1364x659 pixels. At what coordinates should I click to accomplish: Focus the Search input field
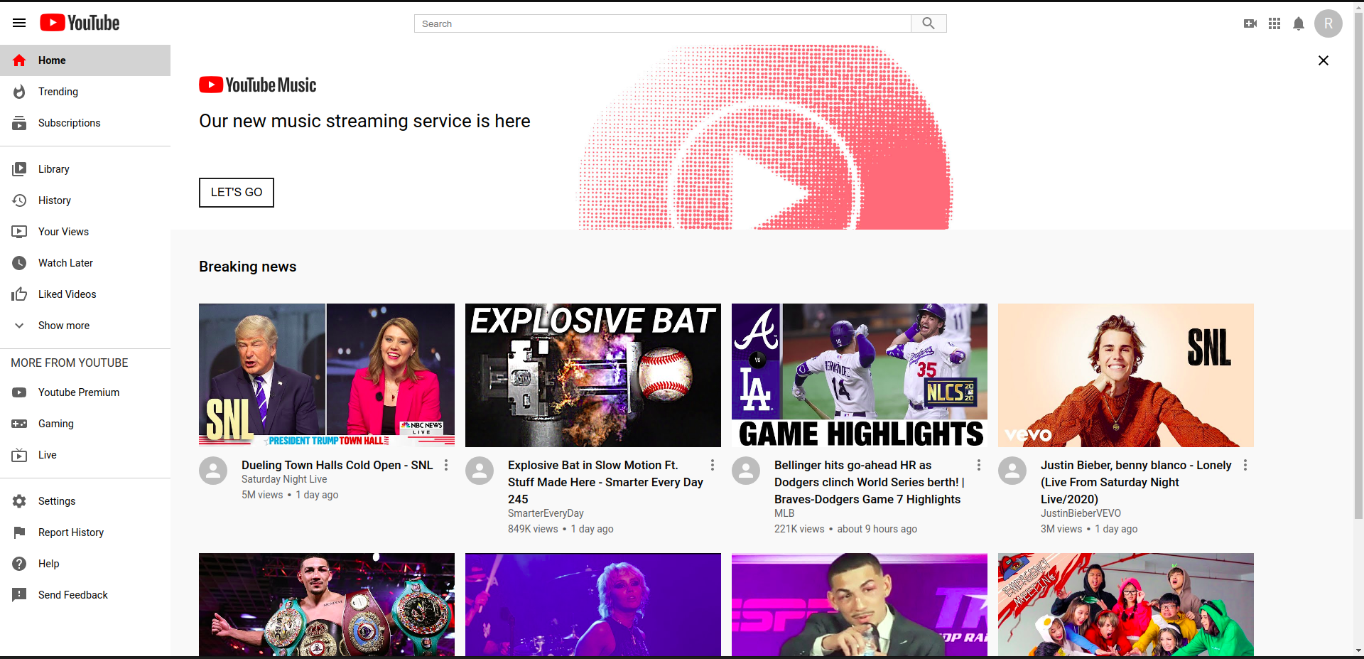tap(663, 23)
